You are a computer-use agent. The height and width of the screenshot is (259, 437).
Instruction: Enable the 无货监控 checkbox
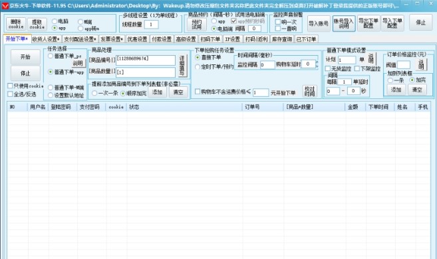pos(328,68)
